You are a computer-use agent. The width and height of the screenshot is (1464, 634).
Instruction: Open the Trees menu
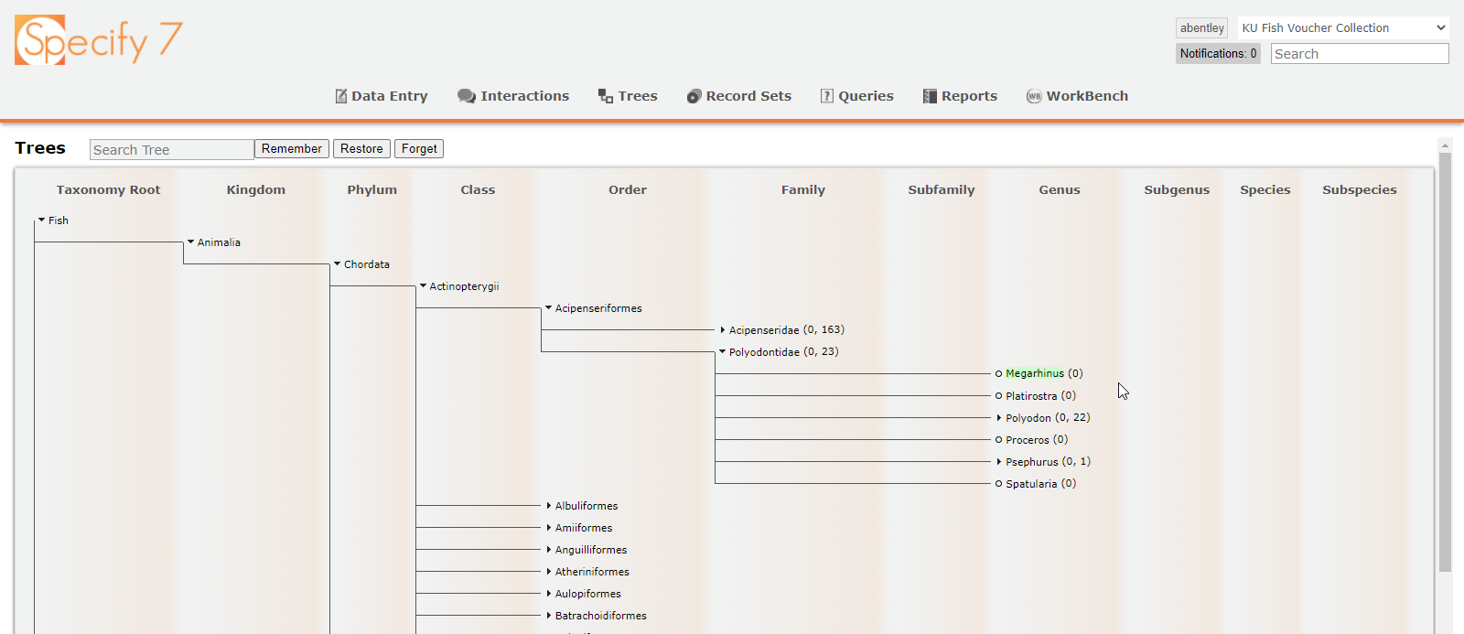tap(628, 96)
